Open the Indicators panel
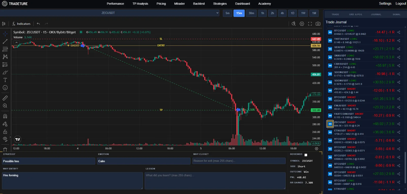Image resolution: width=407 pixels, height=194 pixels. (21, 24)
